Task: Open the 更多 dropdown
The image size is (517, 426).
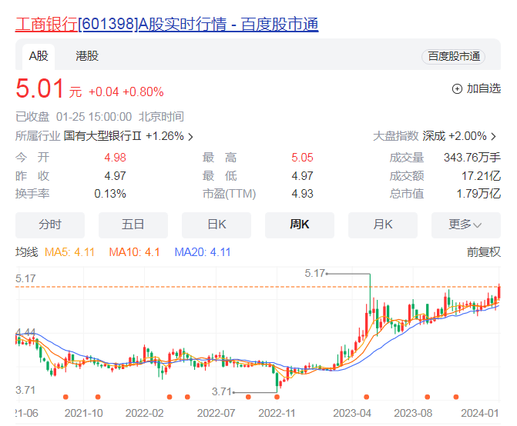Action: point(466,225)
